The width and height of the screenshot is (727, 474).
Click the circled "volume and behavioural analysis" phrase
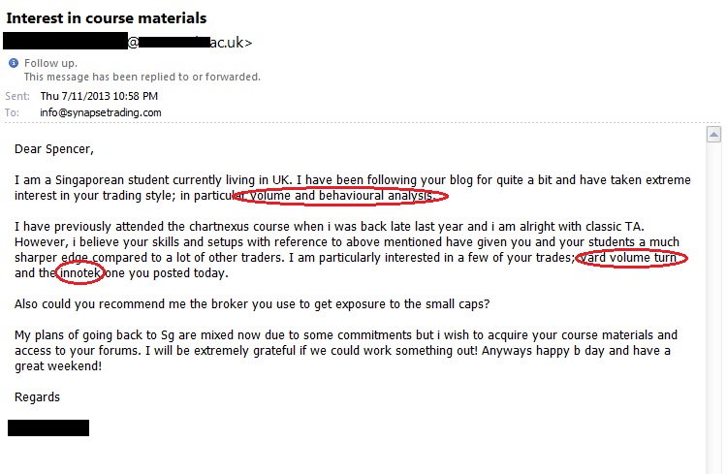click(x=343, y=196)
